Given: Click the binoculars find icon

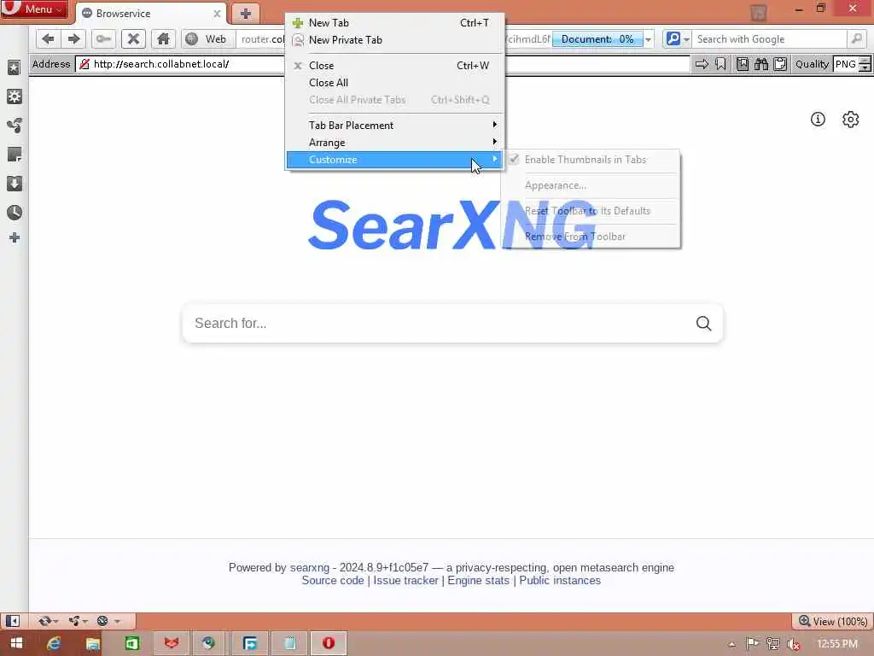Looking at the screenshot, I should (x=760, y=64).
